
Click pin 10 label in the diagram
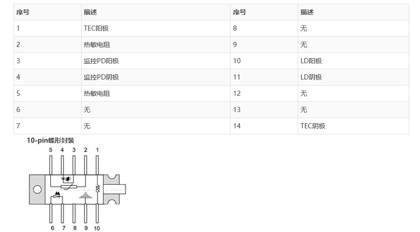point(97,228)
